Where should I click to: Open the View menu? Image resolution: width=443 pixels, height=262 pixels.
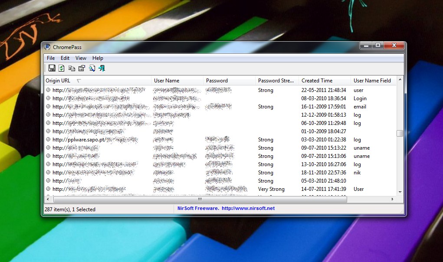coord(81,58)
